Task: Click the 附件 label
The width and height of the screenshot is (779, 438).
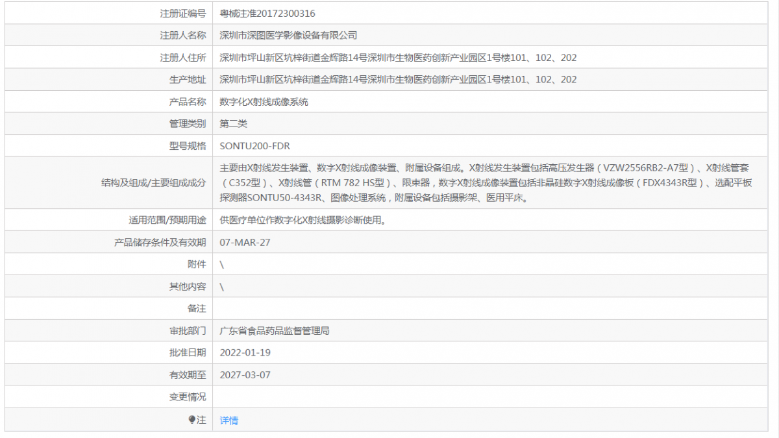Action: (x=197, y=265)
